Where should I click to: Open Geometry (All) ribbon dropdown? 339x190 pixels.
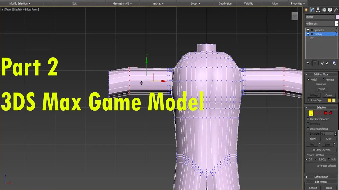[x=122, y=3]
